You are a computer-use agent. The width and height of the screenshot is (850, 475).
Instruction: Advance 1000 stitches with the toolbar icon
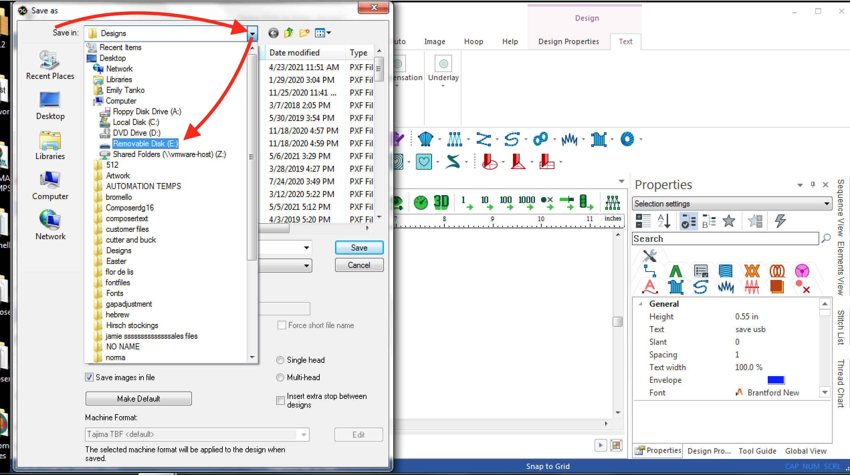coord(527,202)
